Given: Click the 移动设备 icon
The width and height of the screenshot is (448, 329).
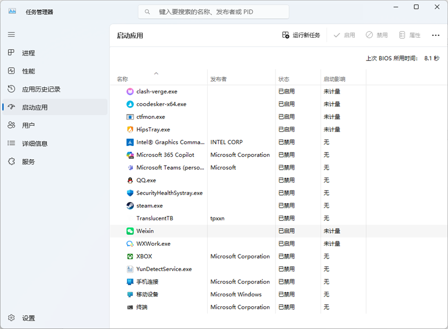Looking at the screenshot, I should coord(130,294).
